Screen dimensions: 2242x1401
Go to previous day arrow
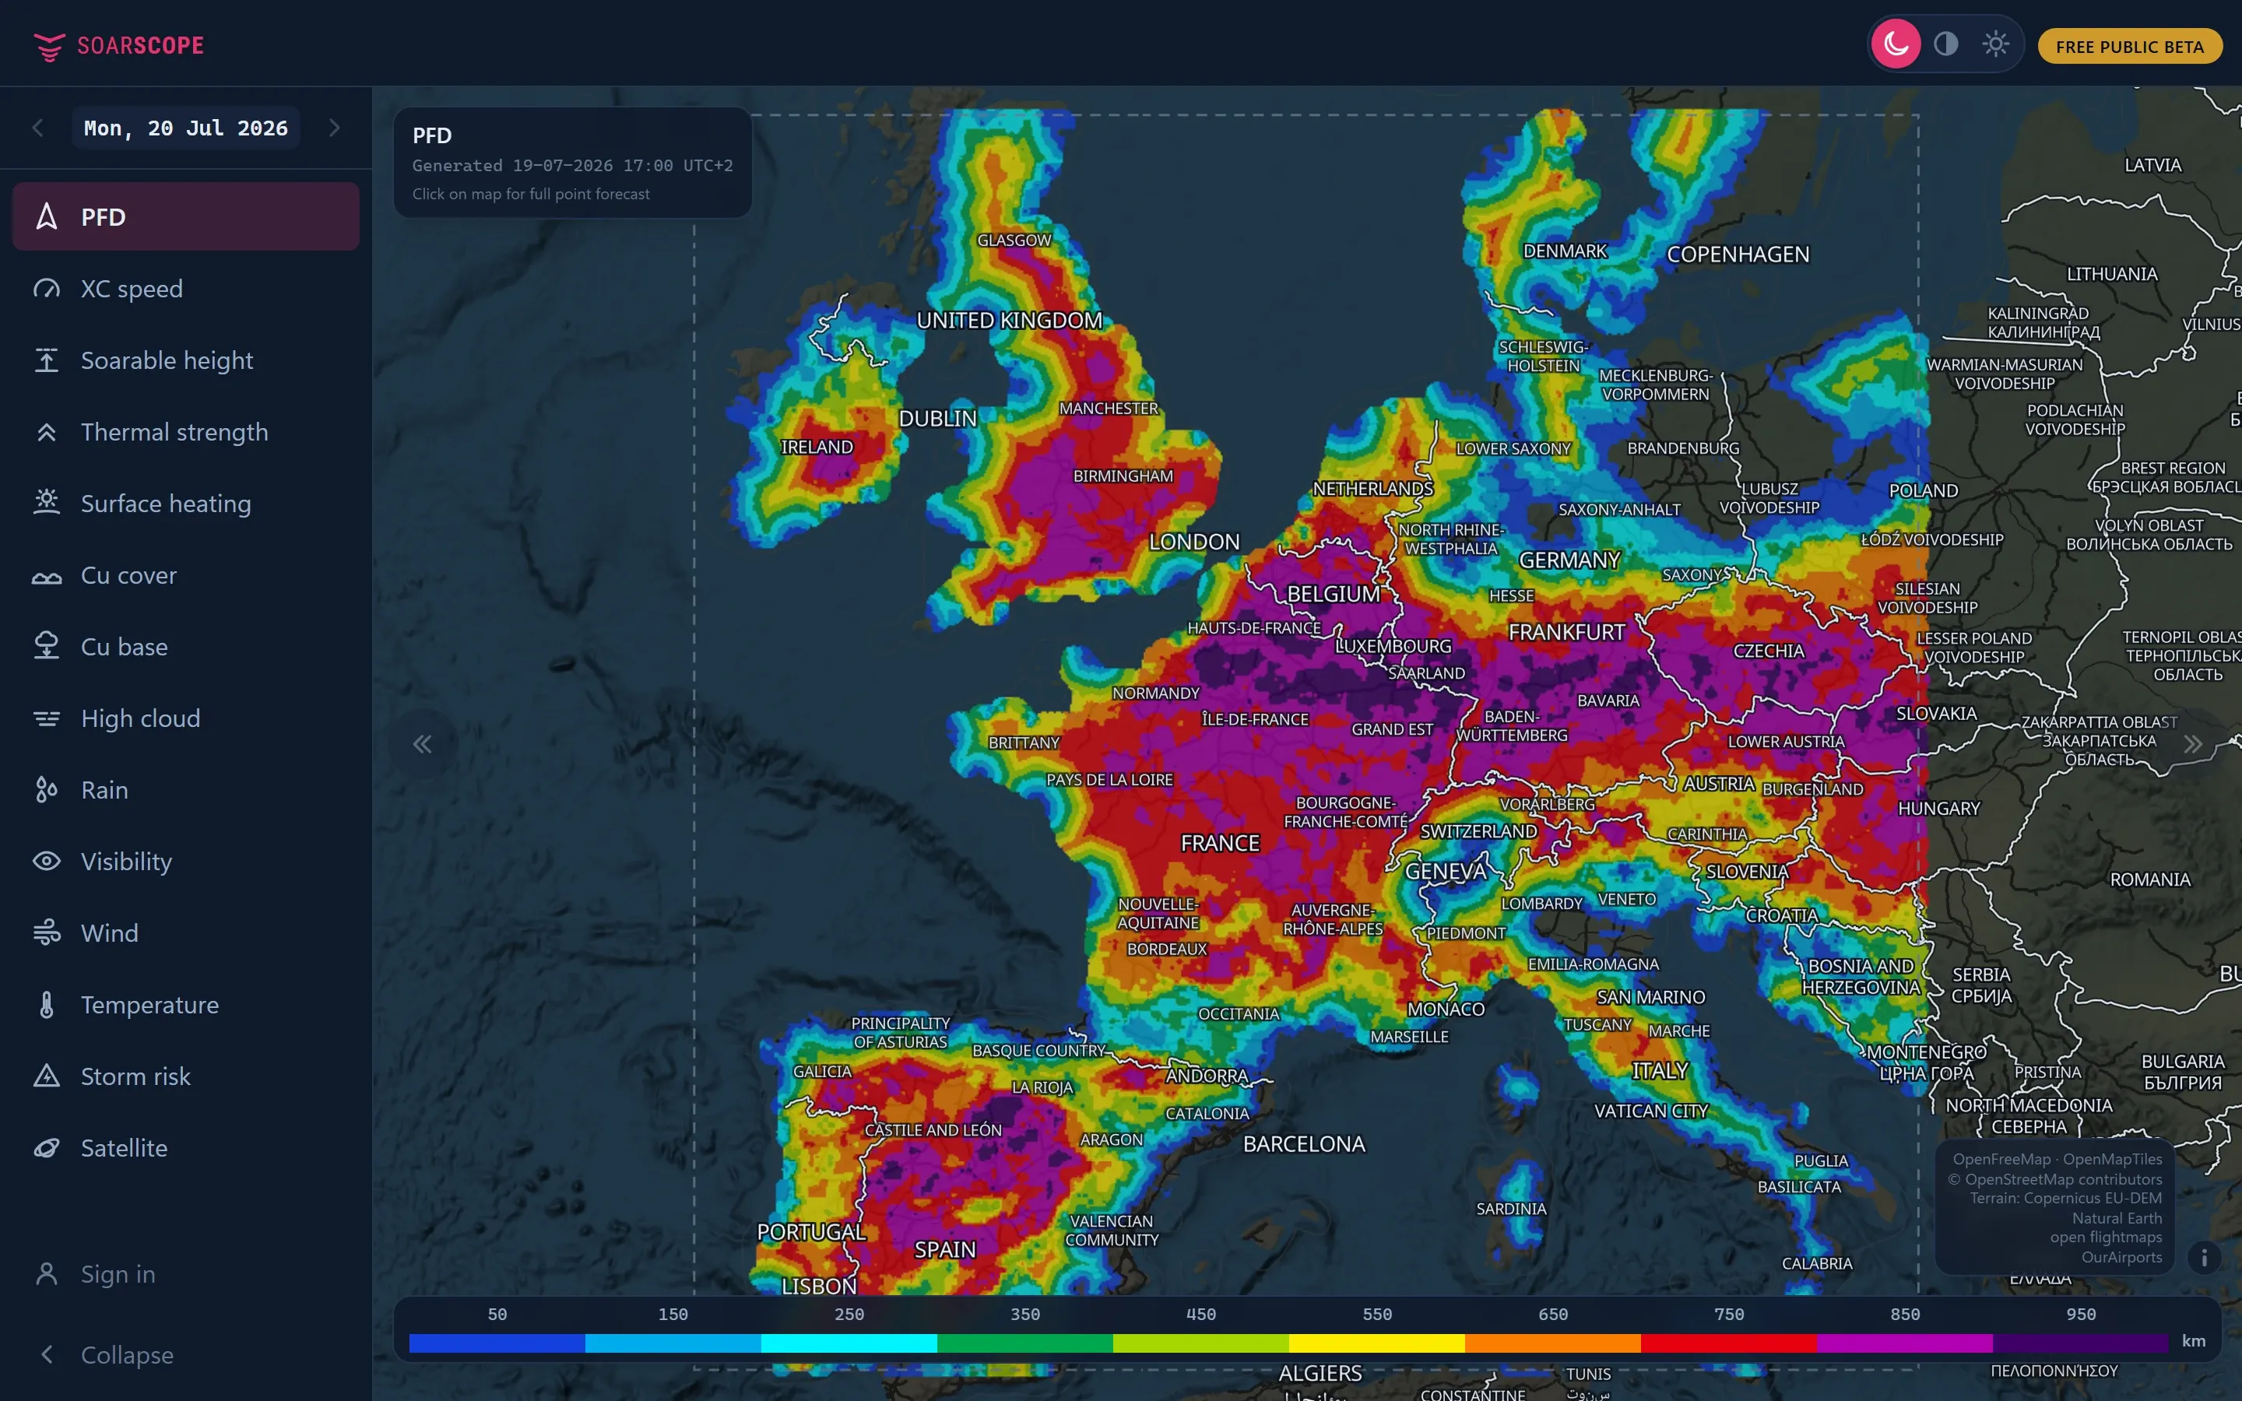coord(38,128)
